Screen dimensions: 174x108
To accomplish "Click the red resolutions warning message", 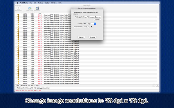I will click(x=28, y=91).
